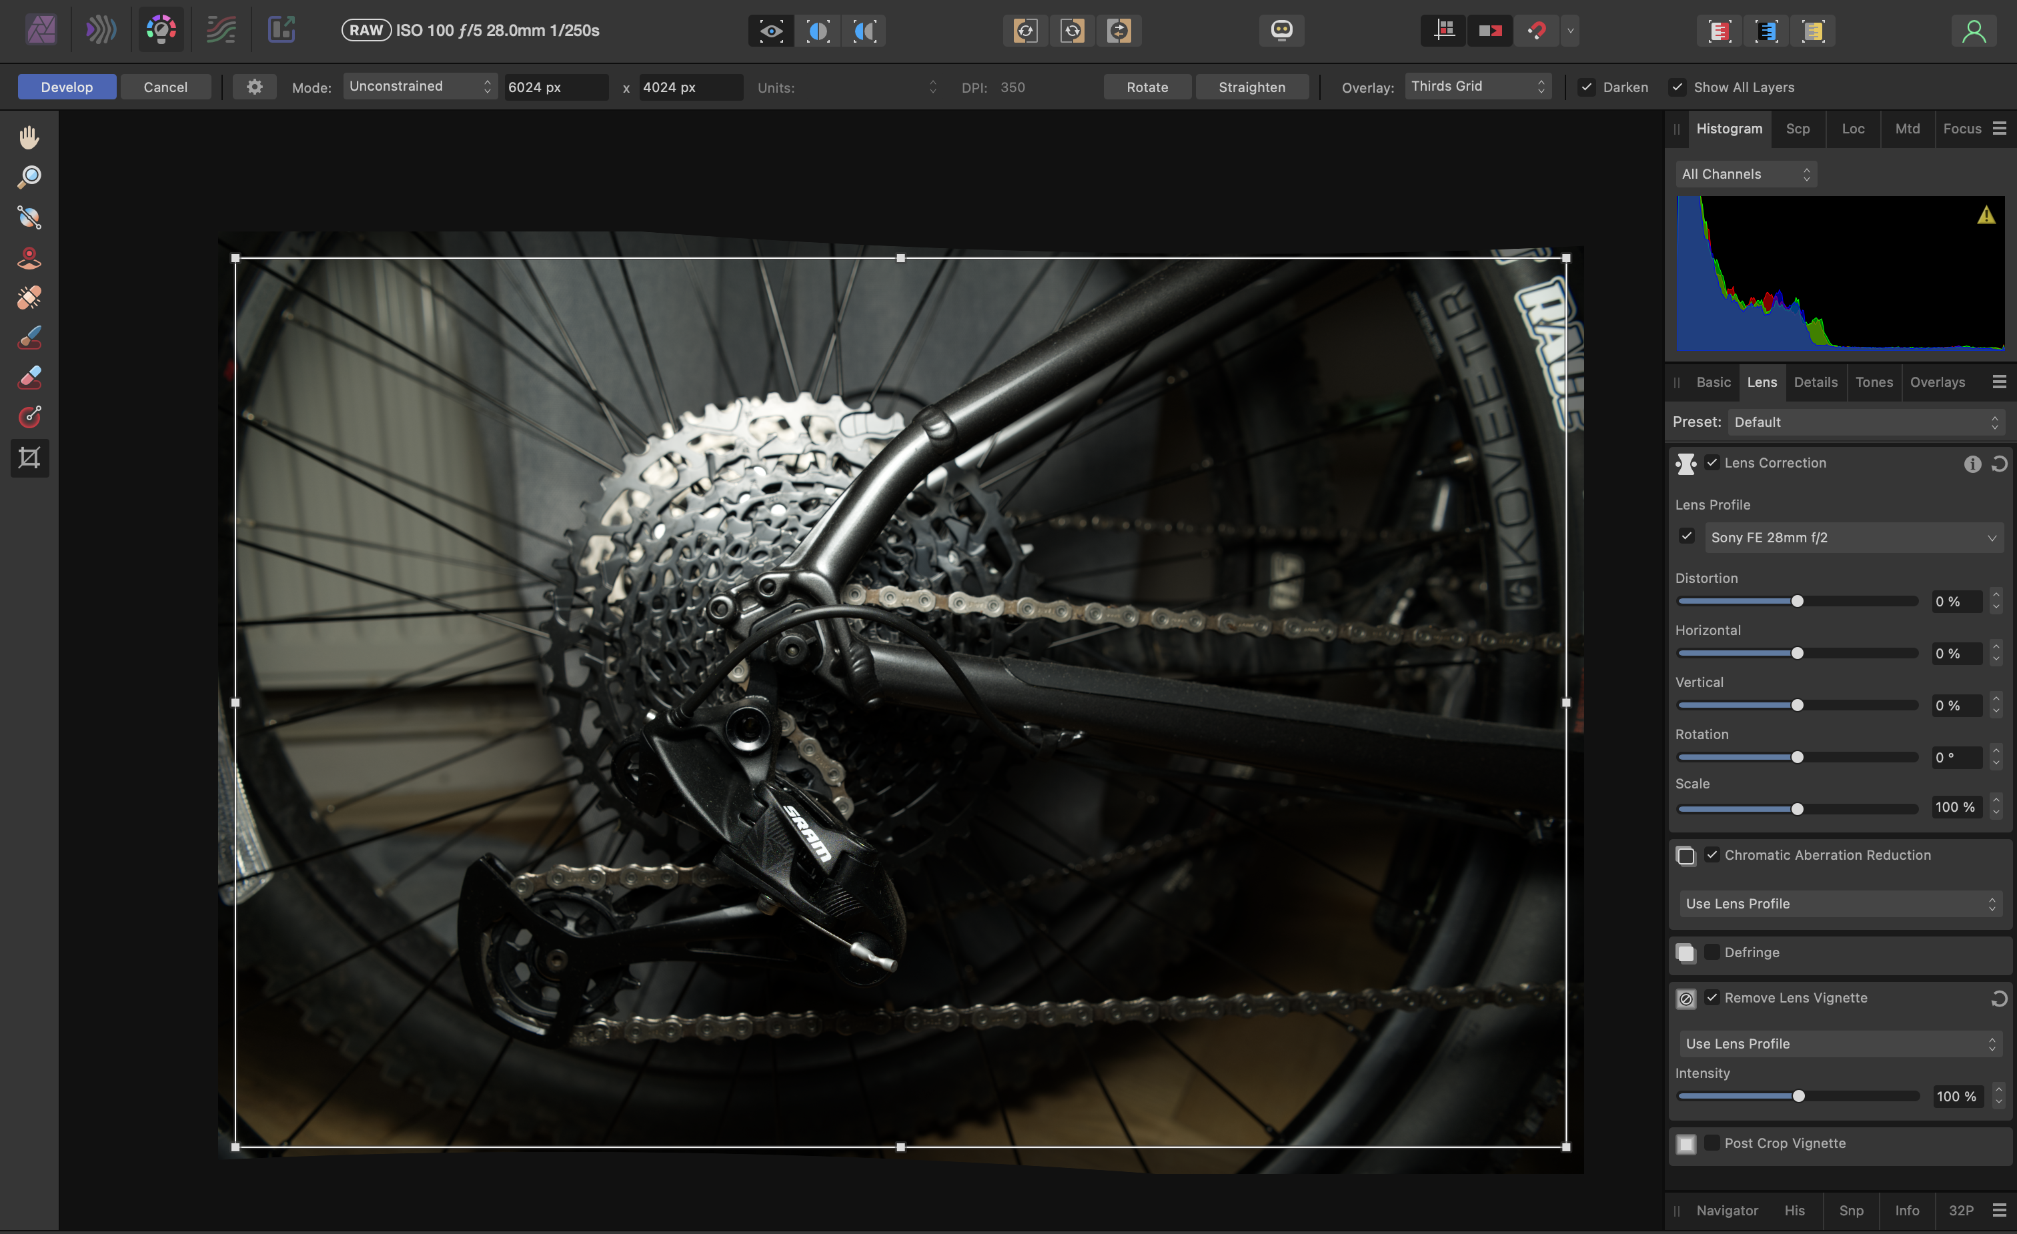The height and width of the screenshot is (1234, 2017).
Task: Select the Zoom magnifier tool
Action: click(x=29, y=177)
